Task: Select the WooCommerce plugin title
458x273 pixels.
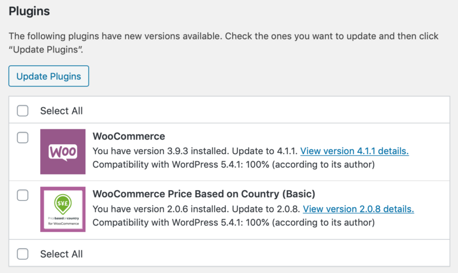Action: coord(129,136)
